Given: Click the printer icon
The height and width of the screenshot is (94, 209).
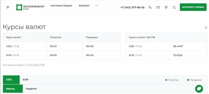Looking at the screenshot, I should pyautogui.click(x=206, y=28).
